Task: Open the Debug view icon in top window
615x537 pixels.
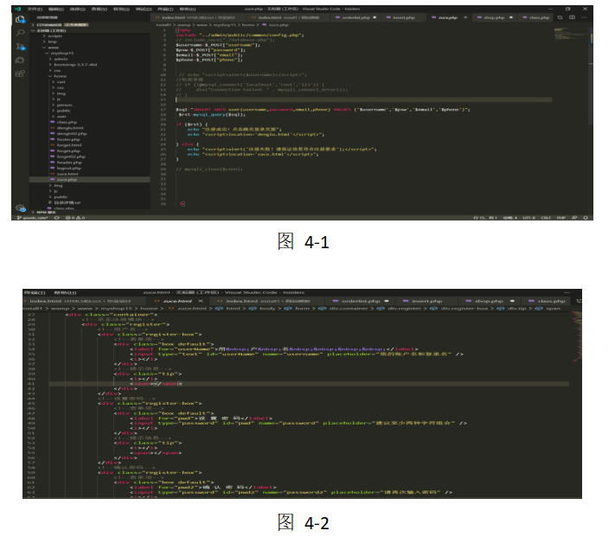Action: (x=20, y=60)
